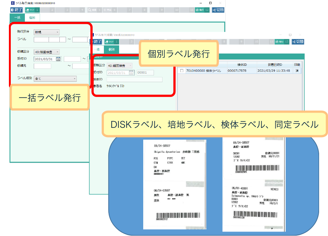Open calendar picker next to 2021/03/31 in 一括 form
This screenshot has height=236, width=328.
58,59
